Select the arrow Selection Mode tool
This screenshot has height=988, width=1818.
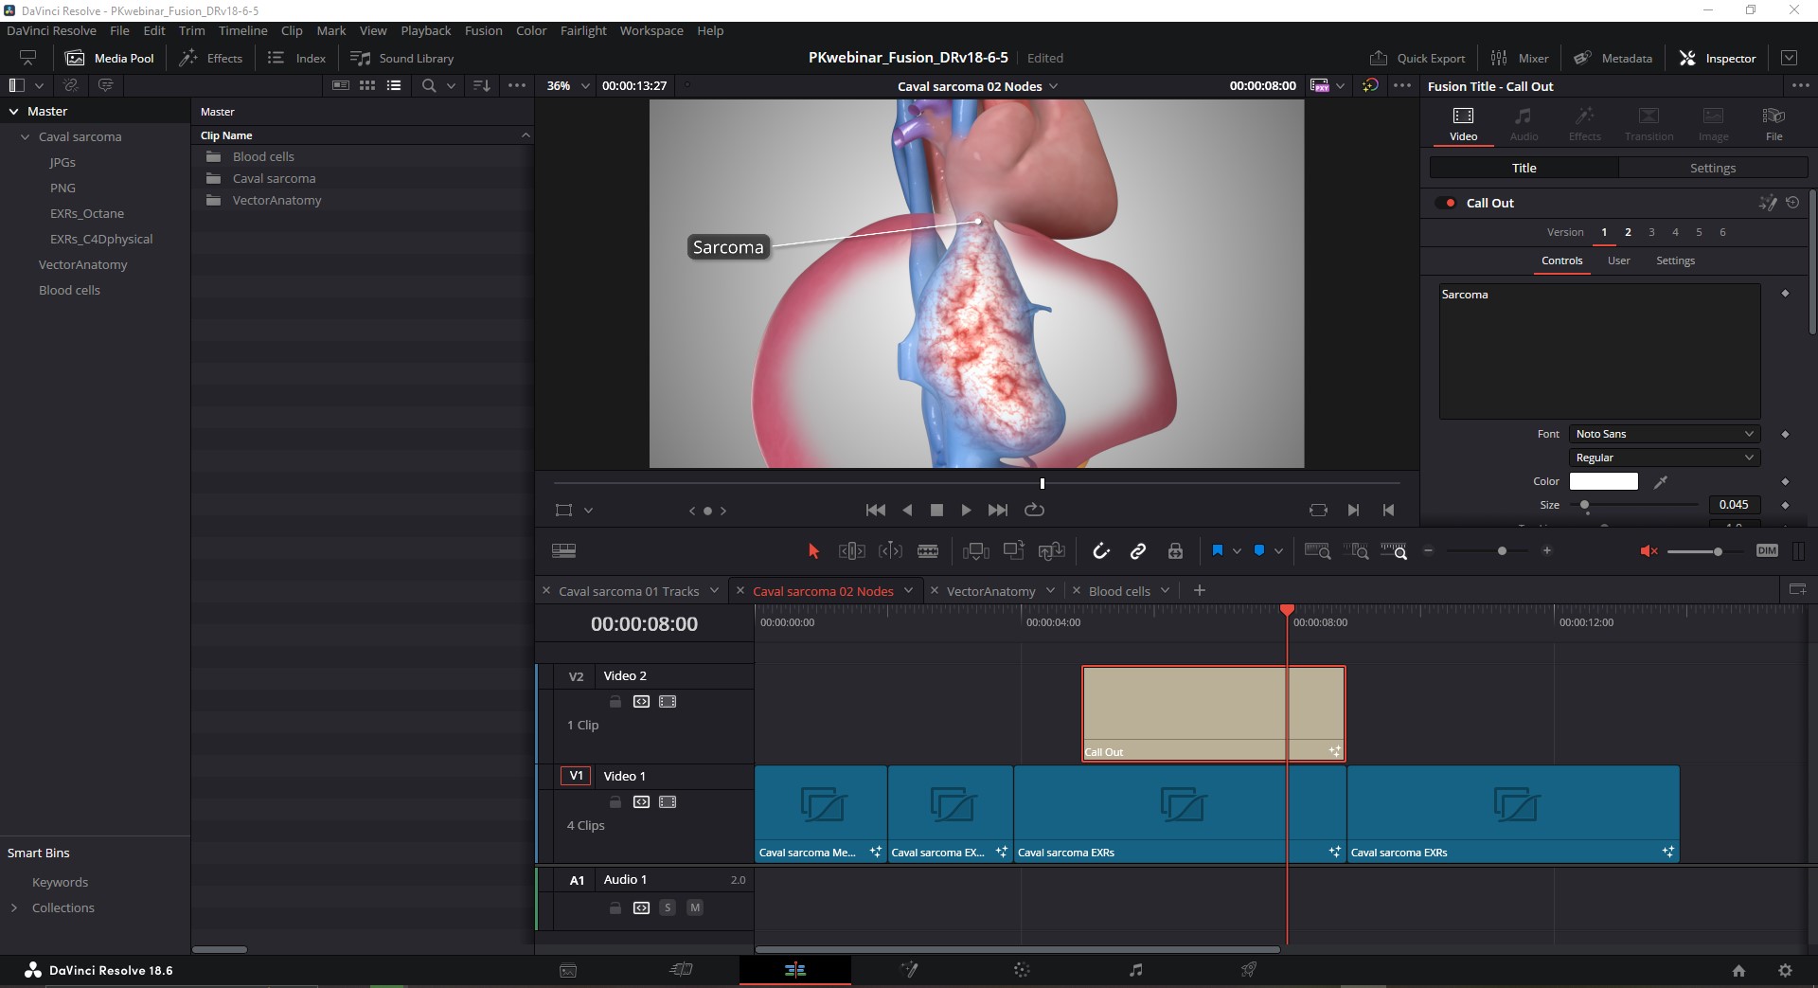[813, 551]
